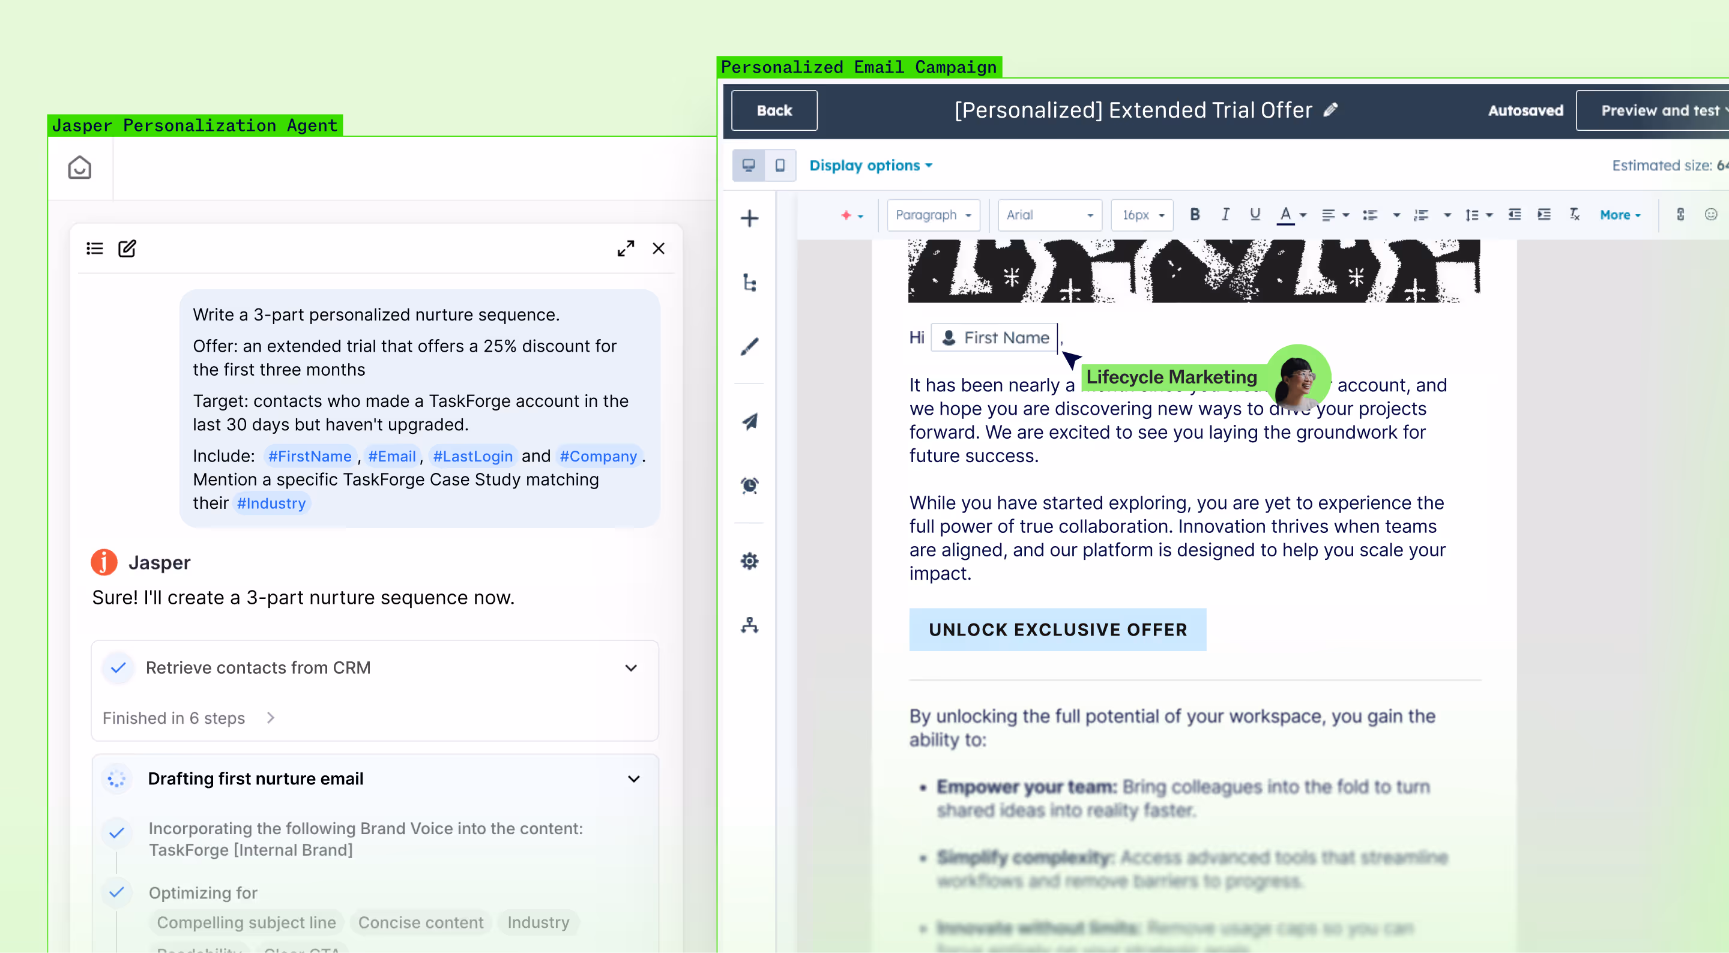This screenshot has width=1729, height=953.
Task: Toggle underline formatting
Action: click(x=1255, y=215)
